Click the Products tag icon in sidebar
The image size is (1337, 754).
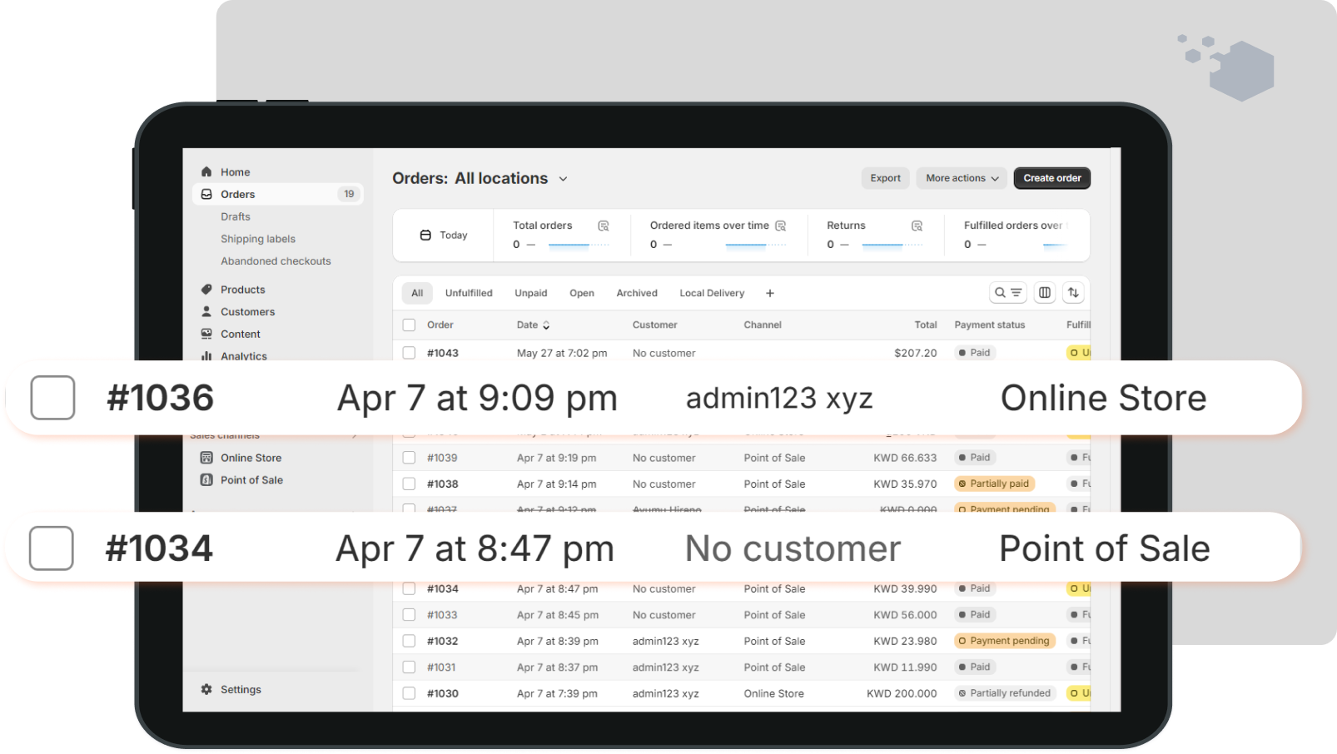tap(206, 289)
